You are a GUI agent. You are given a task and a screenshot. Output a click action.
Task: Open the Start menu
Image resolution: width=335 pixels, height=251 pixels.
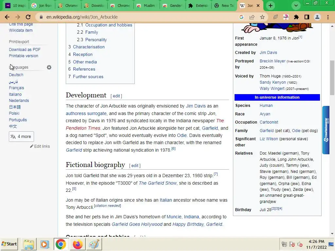pos(9,244)
